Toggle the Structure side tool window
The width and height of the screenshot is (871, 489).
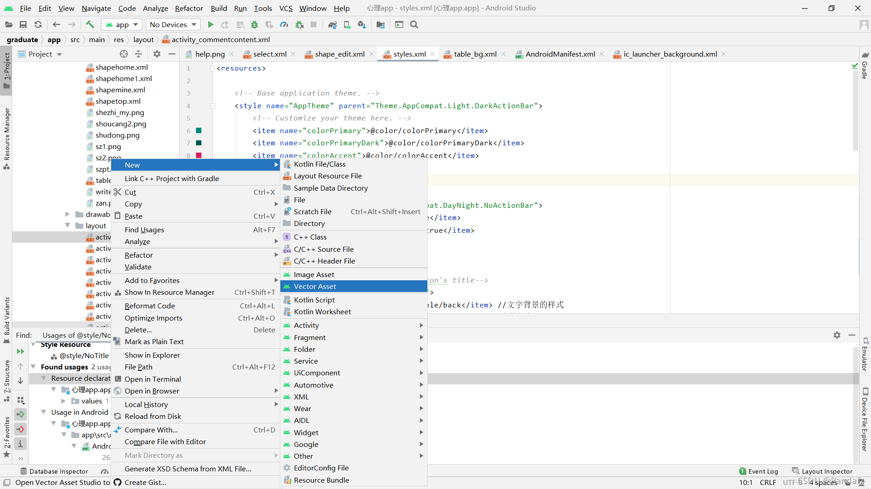click(7, 380)
